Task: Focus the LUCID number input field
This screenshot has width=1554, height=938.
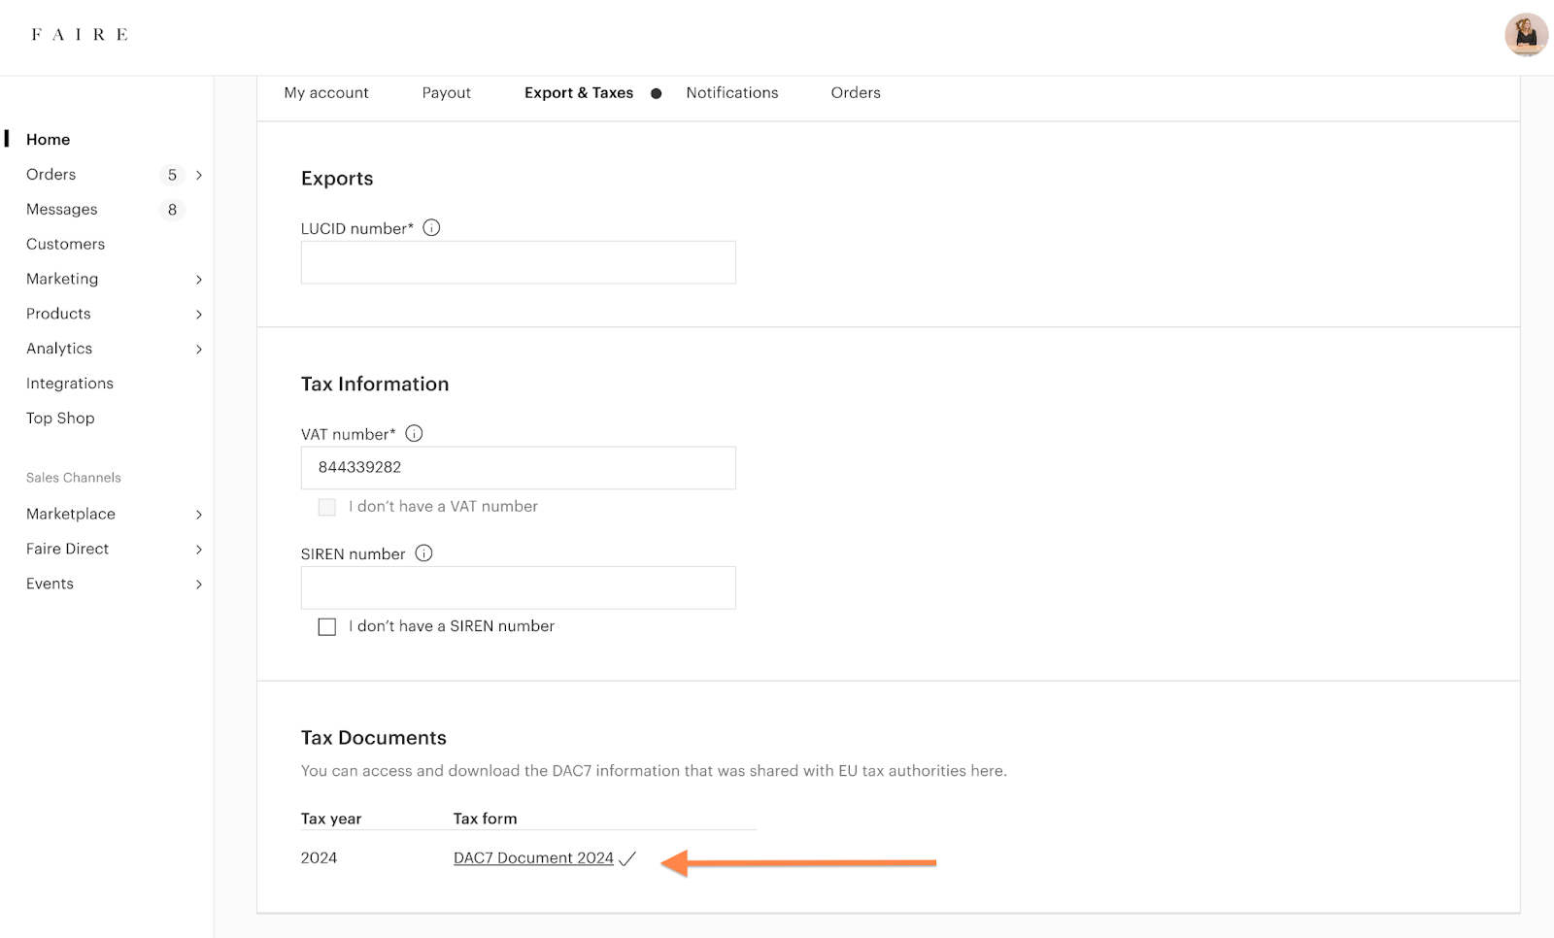Action: pyautogui.click(x=518, y=263)
